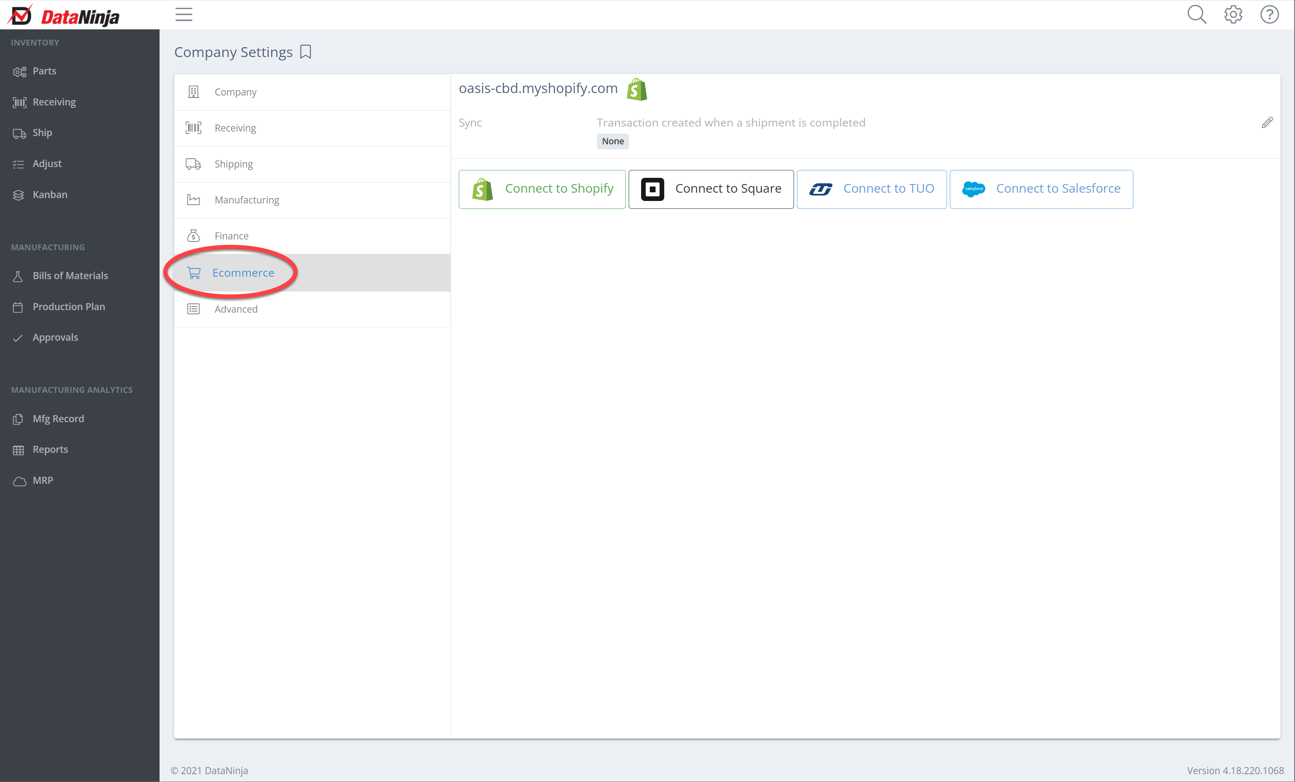1295x782 pixels.
Task: Go to the Advanced settings tab
Action: coord(236,308)
